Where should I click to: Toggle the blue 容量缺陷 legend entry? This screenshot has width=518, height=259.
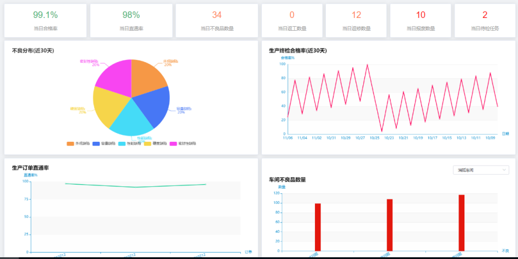(100, 143)
